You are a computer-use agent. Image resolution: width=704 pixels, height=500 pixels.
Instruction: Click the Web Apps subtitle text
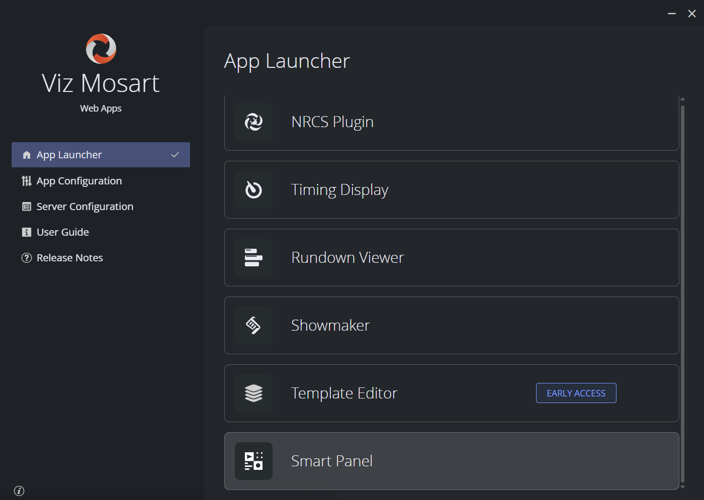point(101,109)
